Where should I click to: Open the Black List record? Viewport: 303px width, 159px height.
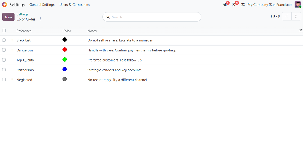pos(23,40)
